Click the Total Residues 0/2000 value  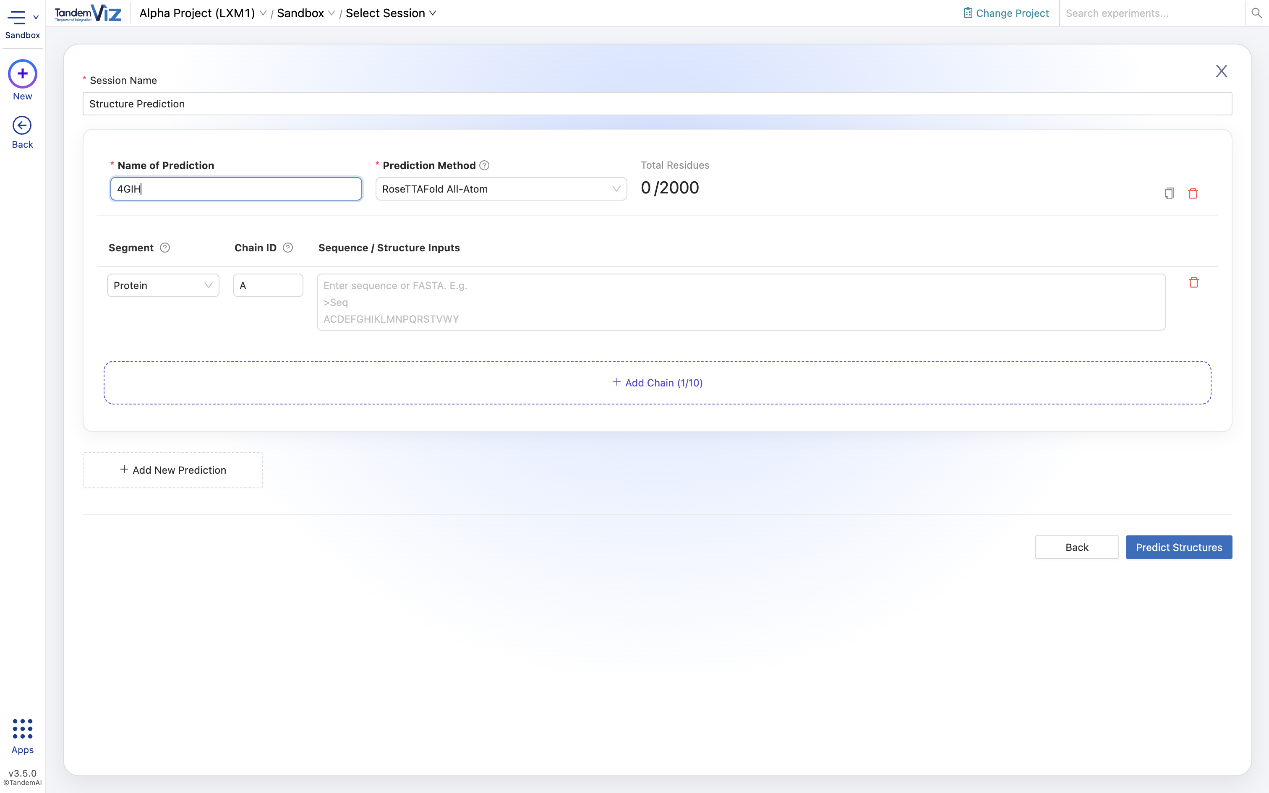pyautogui.click(x=670, y=188)
